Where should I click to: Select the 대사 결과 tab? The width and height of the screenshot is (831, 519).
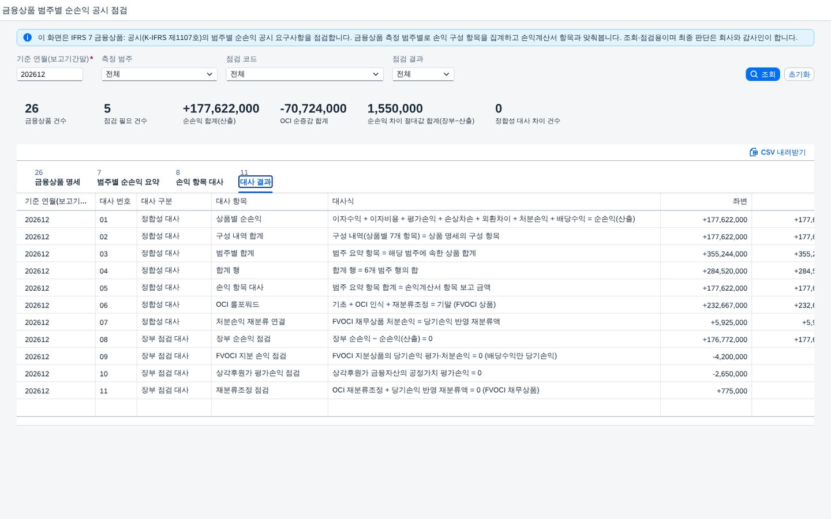click(256, 182)
